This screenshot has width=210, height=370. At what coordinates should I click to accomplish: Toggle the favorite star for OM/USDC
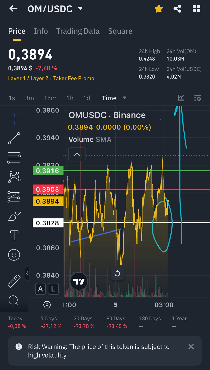(x=159, y=9)
